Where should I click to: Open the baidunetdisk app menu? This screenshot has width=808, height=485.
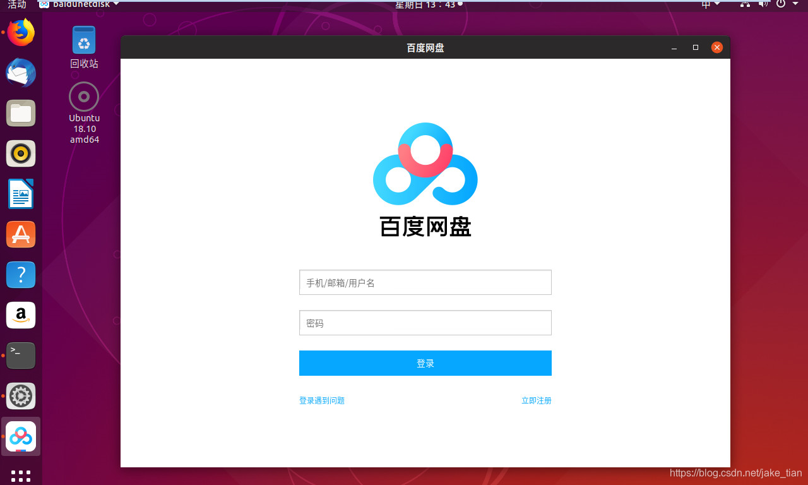79,4
